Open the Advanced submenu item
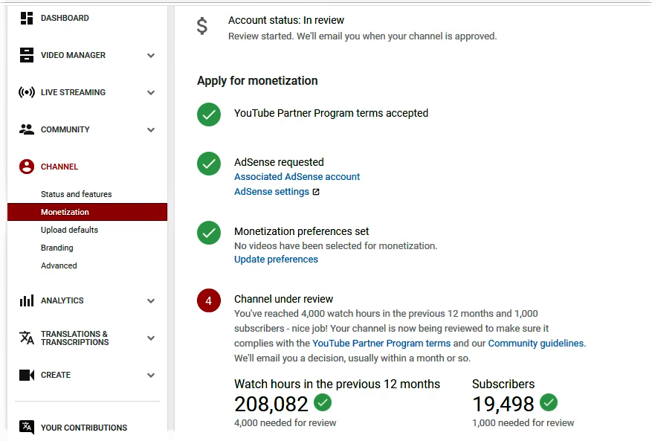 tap(59, 265)
